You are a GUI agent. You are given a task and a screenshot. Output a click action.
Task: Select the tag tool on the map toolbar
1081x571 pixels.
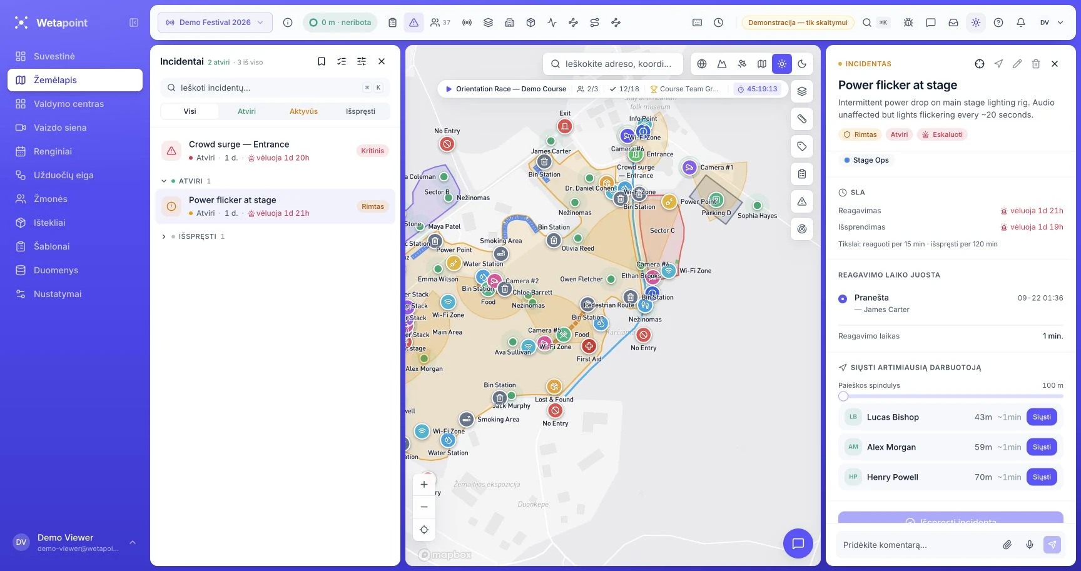802,146
